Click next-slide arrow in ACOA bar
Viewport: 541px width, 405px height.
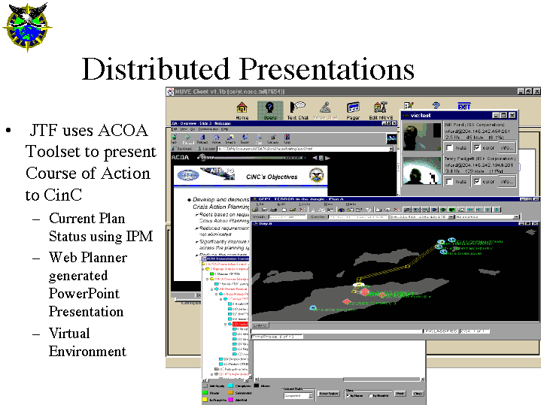pos(328,158)
